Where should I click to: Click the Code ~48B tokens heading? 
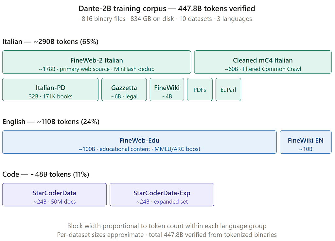pyautogui.click(x=46, y=174)
